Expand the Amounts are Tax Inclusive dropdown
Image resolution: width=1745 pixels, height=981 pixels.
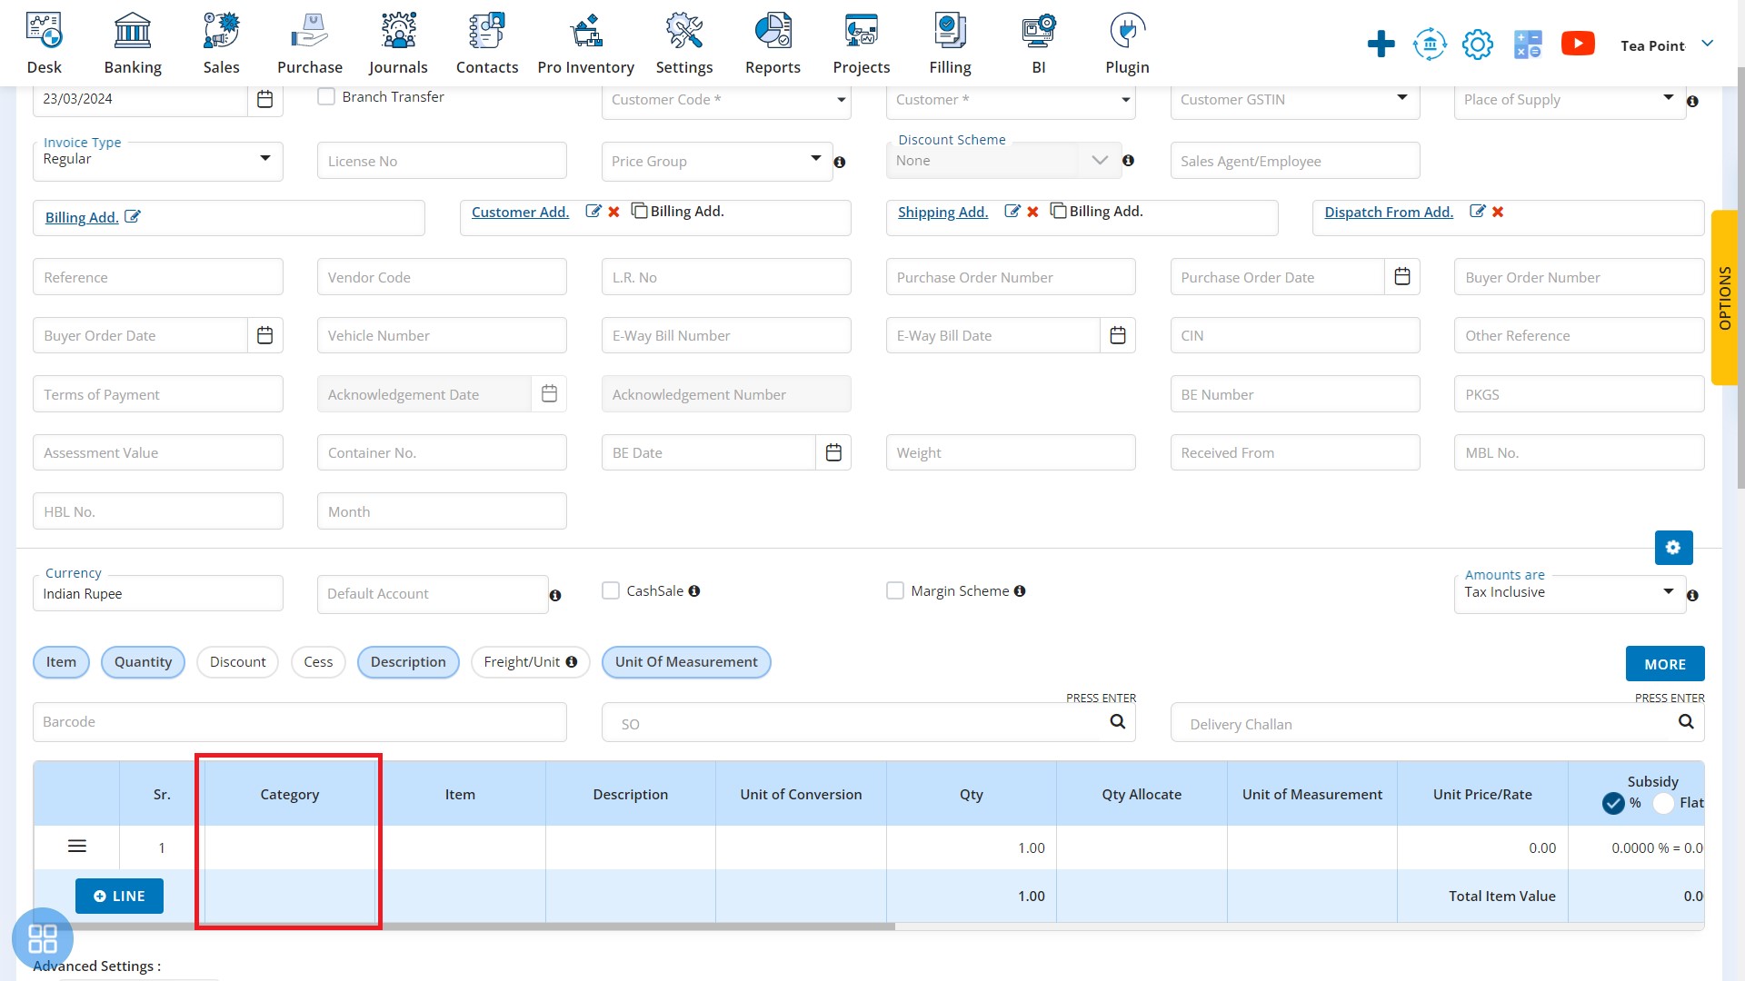coord(1669,591)
